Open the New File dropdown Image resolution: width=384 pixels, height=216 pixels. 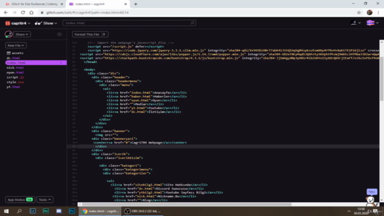pos(16,46)
